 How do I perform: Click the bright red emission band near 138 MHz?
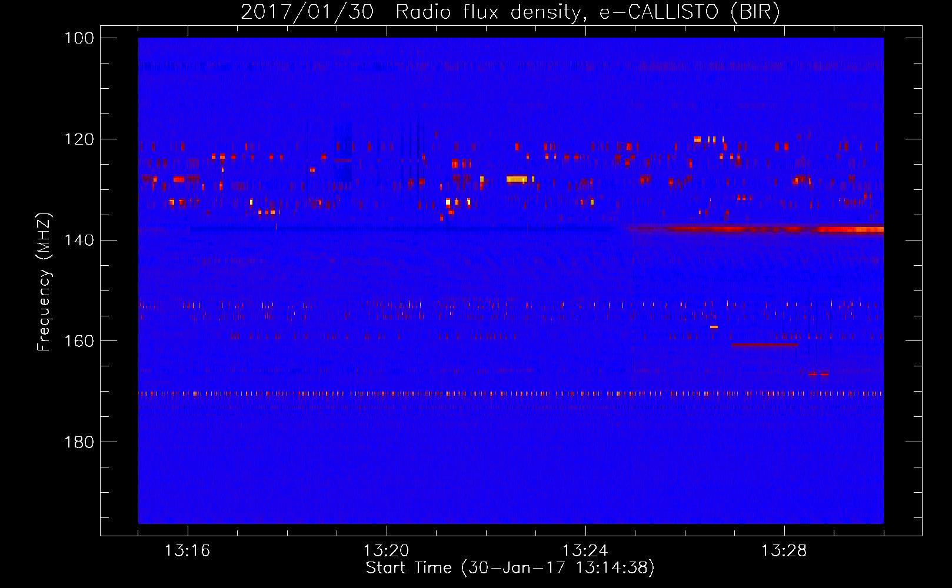756,229
